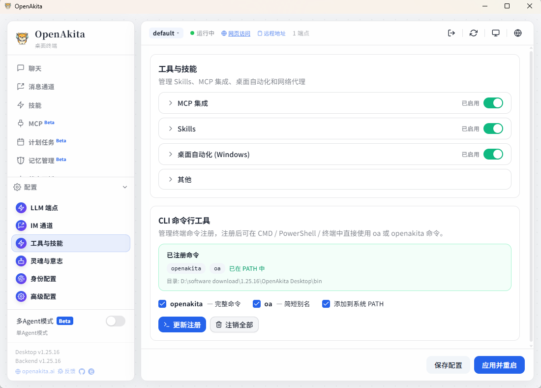Expand the 其他 section
The image size is (541, 388).
(x=334, y=179)
